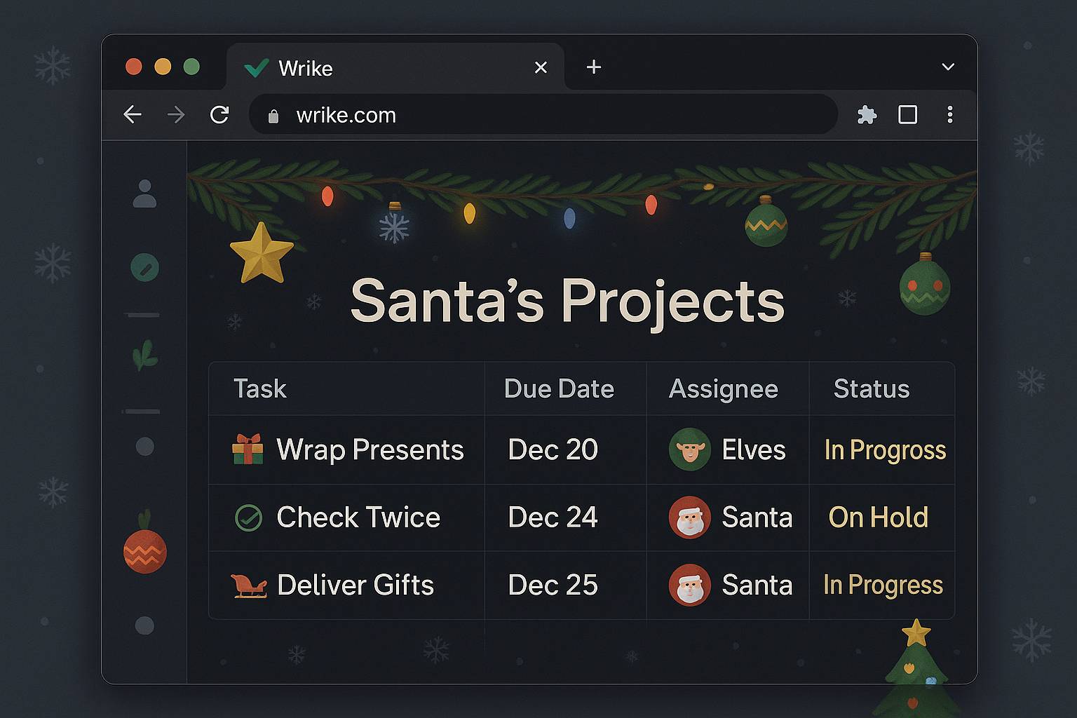Image resolution: width=1077 pixels, height=718 pixels.
Task: Click the green maximize window button
Action: [191, 67]
